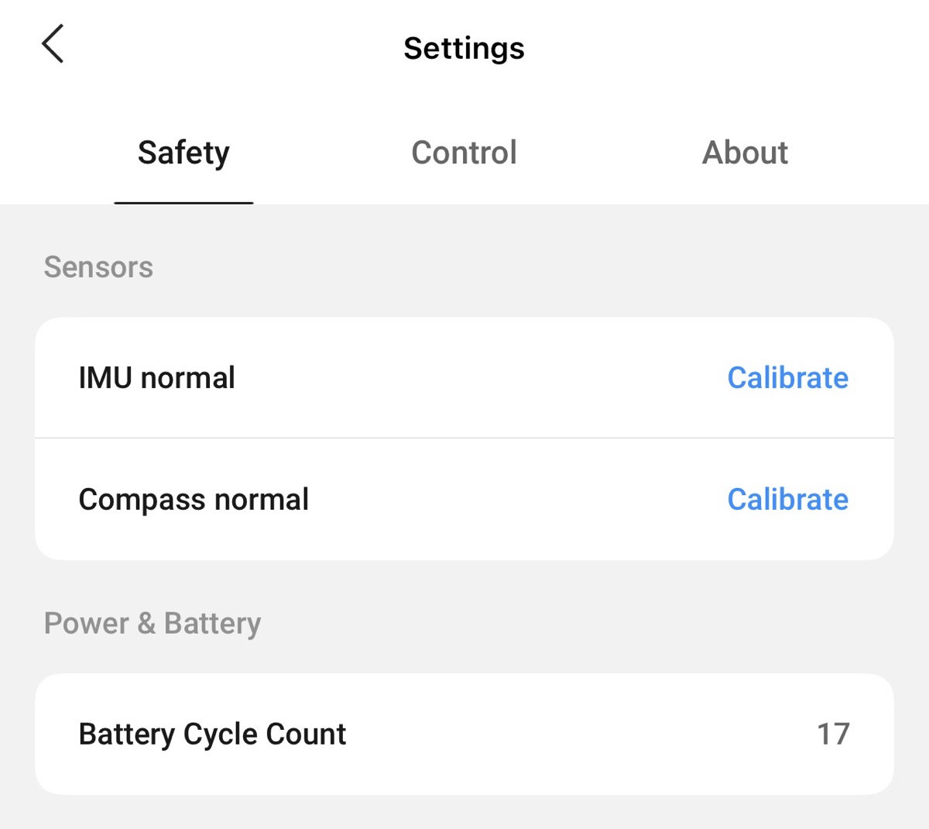The image size is (929, 829).
Task: Click empty space between Compass label and Calibrate
Action: point(519,500)
